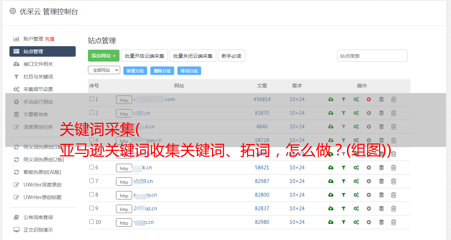Viewport: 451px width, 240px height.
Task: Open 采集细节设置 sidebar item
Action: [38, 89]
